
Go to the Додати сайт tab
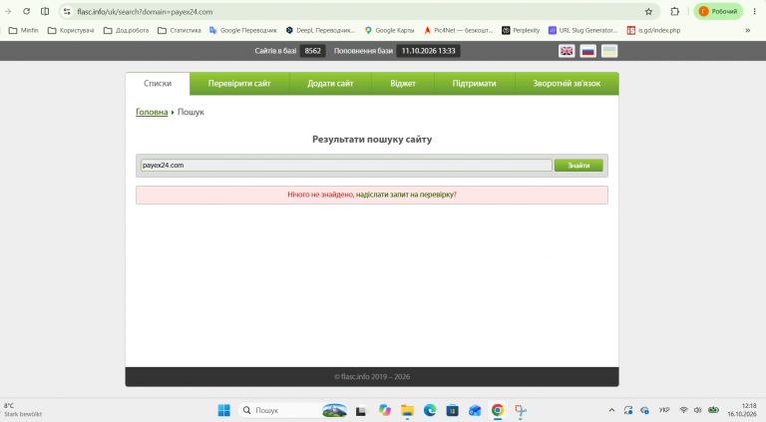(330, 84)
